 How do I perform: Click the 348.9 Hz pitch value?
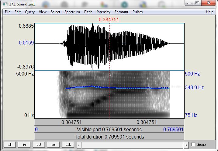[194, 88]
